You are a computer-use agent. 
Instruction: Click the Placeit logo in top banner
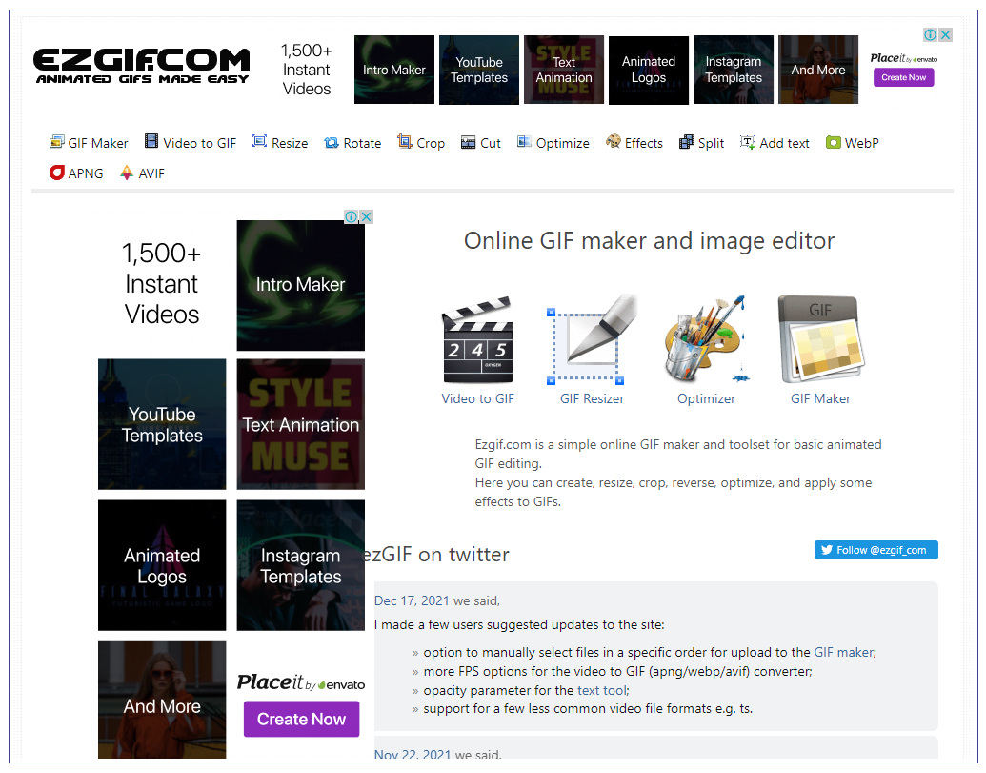(x=904, y=58)
